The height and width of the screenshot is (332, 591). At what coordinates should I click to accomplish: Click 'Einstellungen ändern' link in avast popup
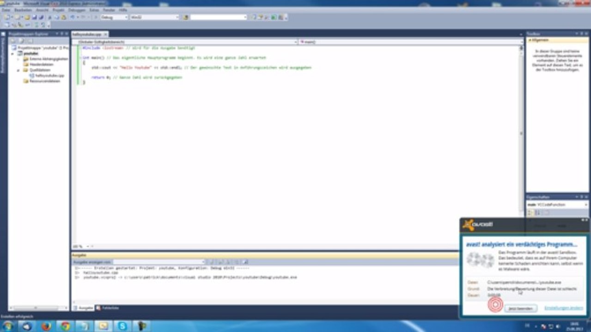pyautogui.click(x=563, y=308)
